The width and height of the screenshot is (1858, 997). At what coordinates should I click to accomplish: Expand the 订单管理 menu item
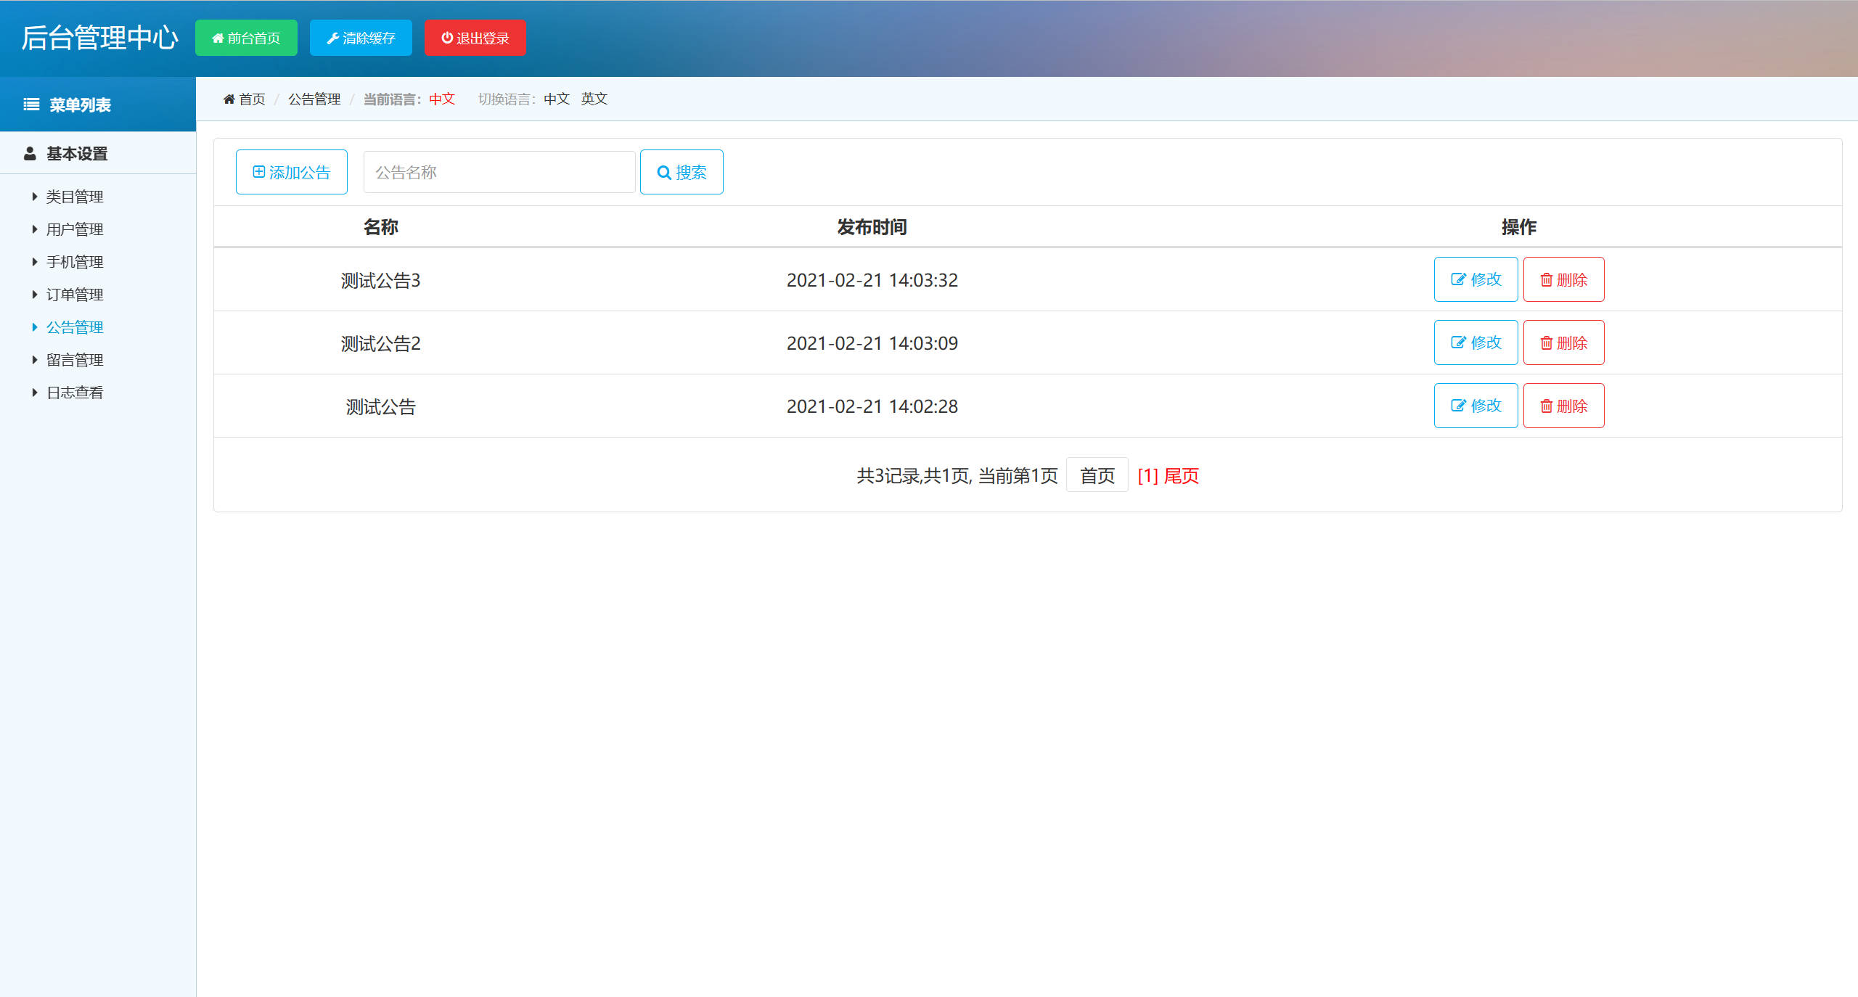[75, 294]
